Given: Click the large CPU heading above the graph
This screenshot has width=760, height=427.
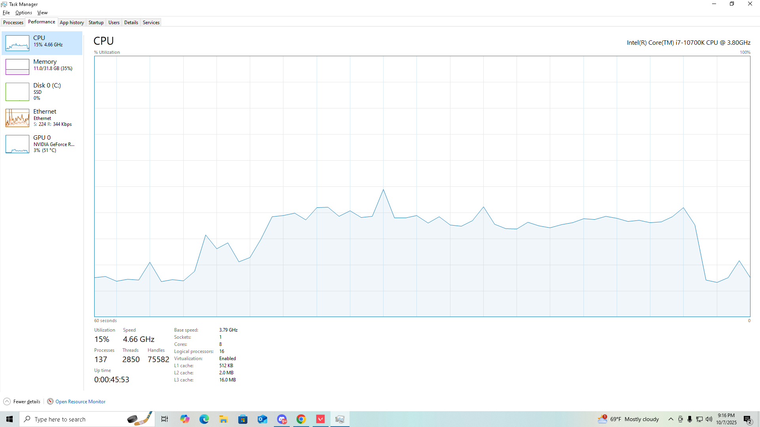Looking at the screenshot, I should pyautogui.click(x=104, y=41).
